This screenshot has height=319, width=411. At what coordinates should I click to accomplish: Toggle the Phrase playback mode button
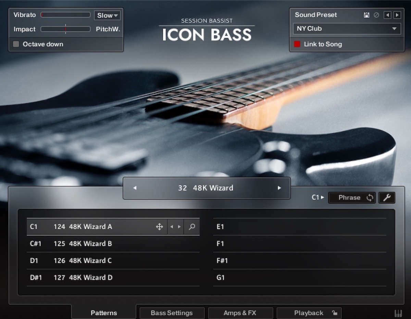(352, 198)
